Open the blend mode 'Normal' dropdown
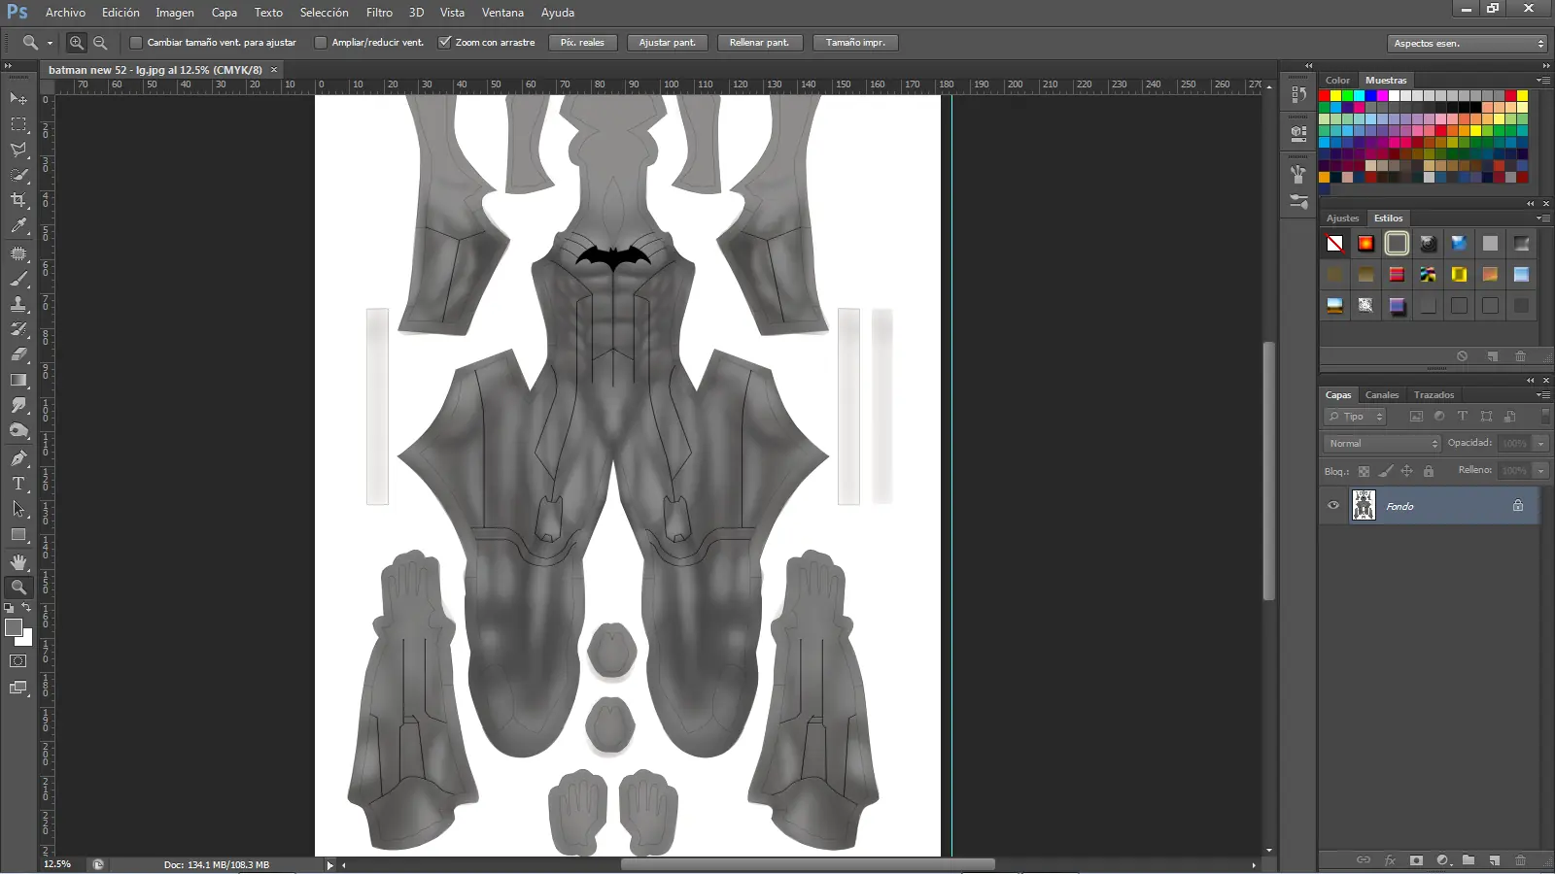 [1381, 444]
